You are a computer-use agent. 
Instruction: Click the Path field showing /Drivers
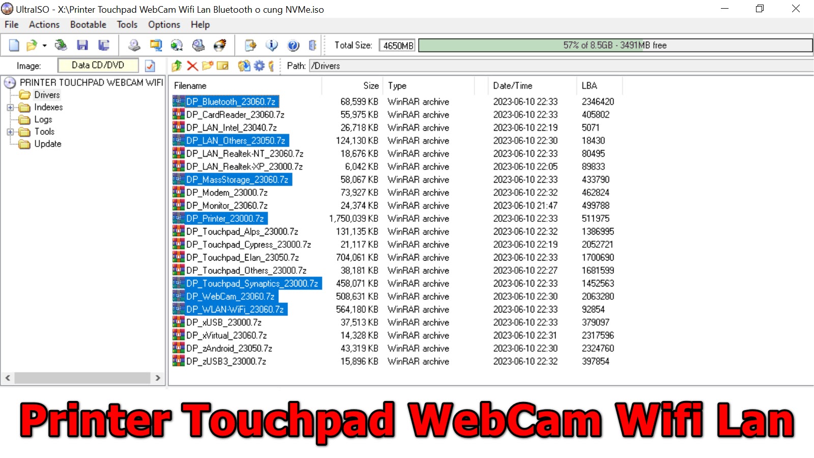pyautogui.click(x=561, y=66)
